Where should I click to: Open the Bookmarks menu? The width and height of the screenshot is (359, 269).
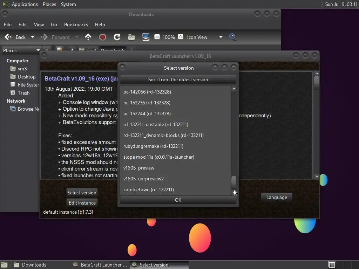pyautogui.click(x=76, y=25)
